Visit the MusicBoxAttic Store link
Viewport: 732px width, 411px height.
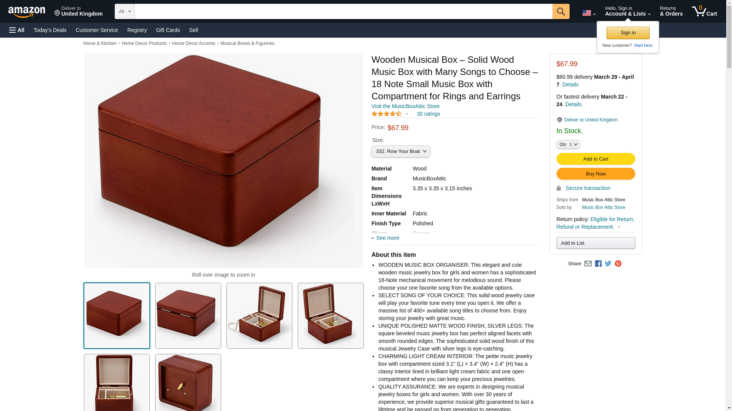click(x=405, y=106)
